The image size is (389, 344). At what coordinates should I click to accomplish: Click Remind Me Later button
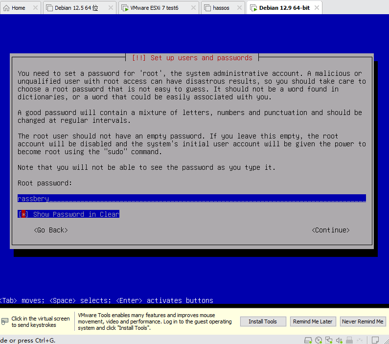[313, 321]
